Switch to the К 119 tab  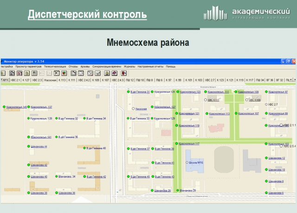240,80
